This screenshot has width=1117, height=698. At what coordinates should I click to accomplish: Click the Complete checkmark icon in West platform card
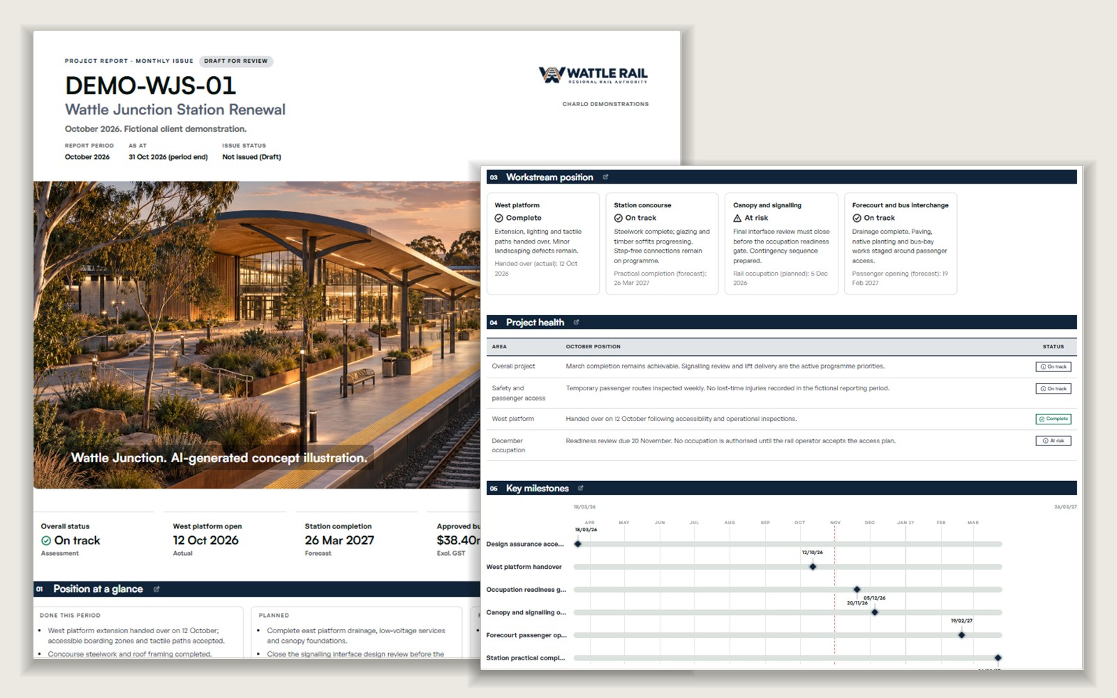click(498, 218)
